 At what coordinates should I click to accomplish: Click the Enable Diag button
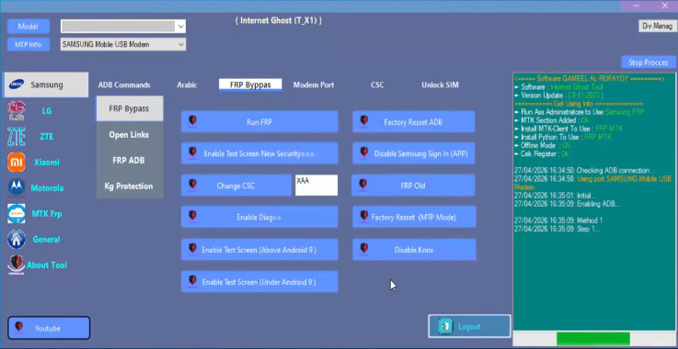[x=259, y=217]
